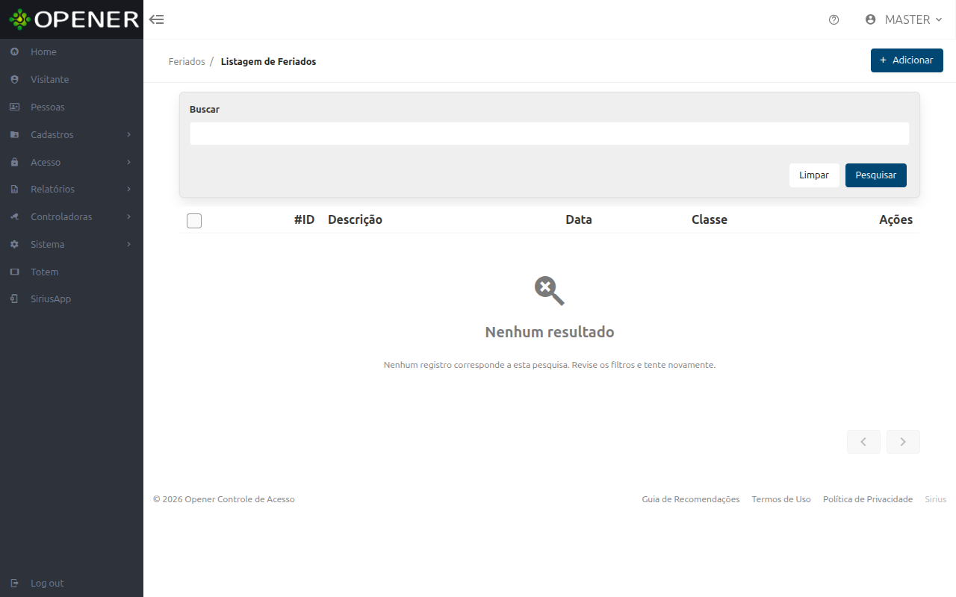
Task: Click into the Buscar search field
Action: click(x=550, y=134)
